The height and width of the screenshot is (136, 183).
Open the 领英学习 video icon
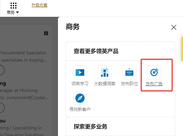[x=80, y=72]
